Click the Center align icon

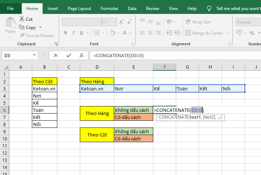(151, 33)
